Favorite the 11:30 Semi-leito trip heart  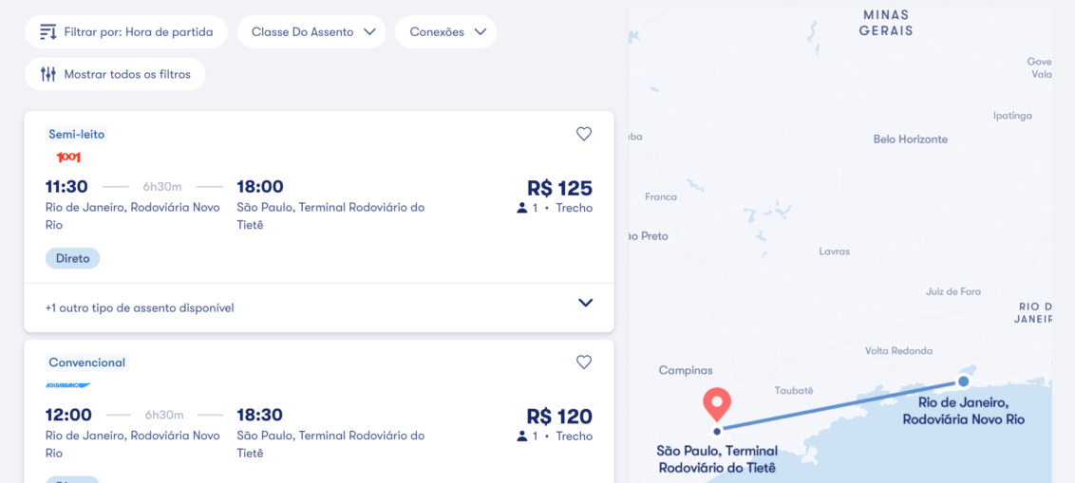584,134
